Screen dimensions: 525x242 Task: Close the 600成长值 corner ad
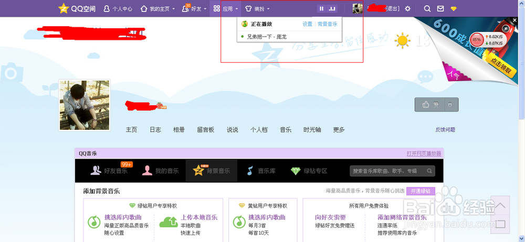[514, 21]
